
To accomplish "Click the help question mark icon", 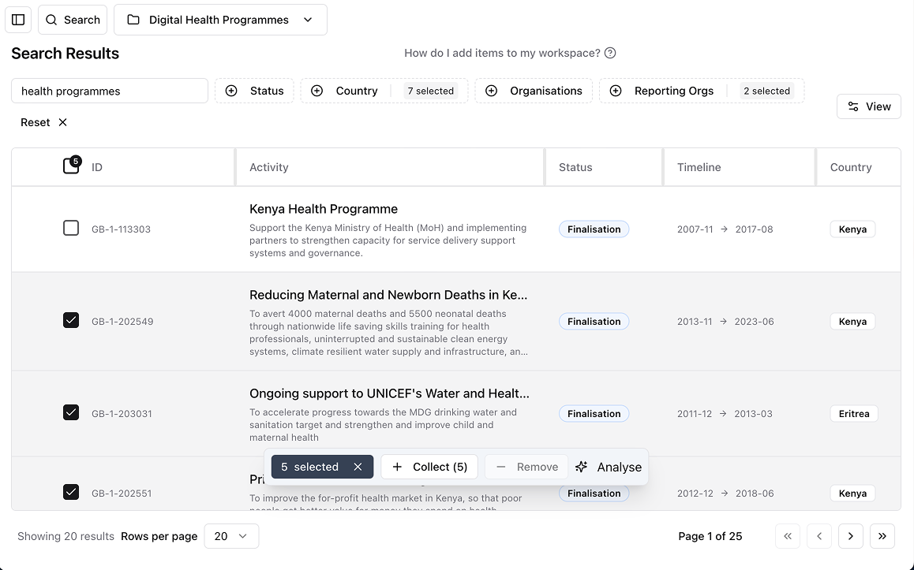I will point(609,53).
